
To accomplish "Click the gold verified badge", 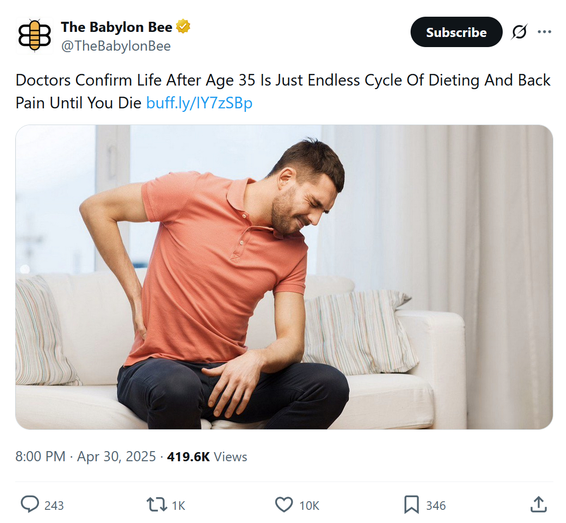I will 183,27.
